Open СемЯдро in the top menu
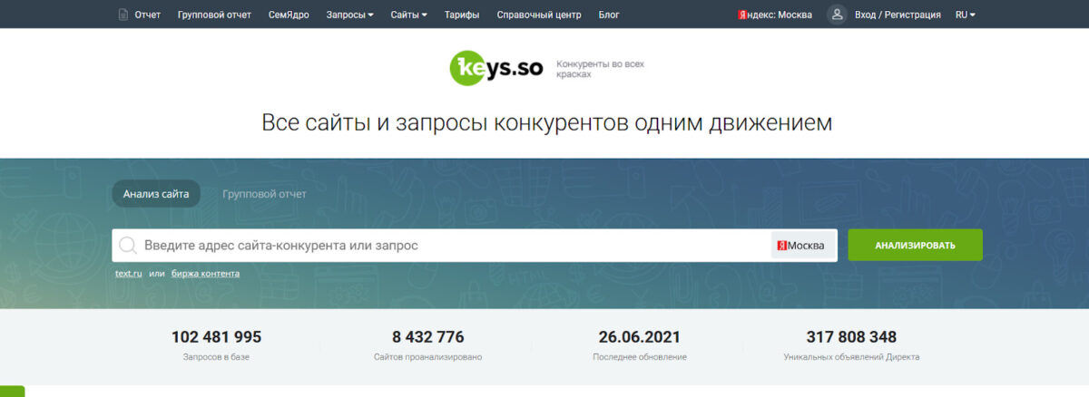The width and height of the screenshot is (1089, 397). [289, 15]
